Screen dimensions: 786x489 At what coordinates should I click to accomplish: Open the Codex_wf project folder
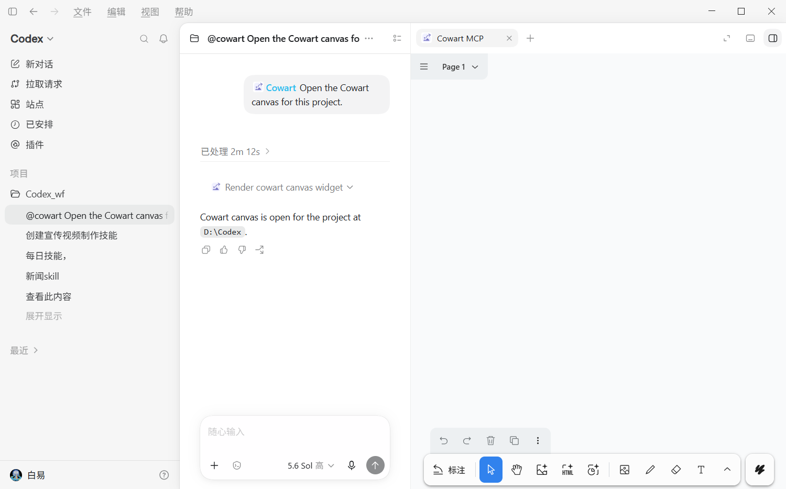[x=90, y=194]
